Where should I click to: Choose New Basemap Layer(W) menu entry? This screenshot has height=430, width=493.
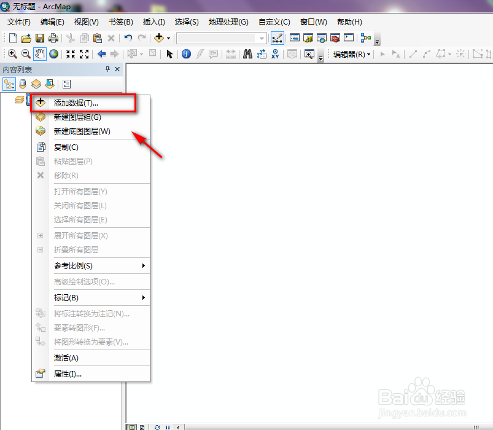[91, 131]
